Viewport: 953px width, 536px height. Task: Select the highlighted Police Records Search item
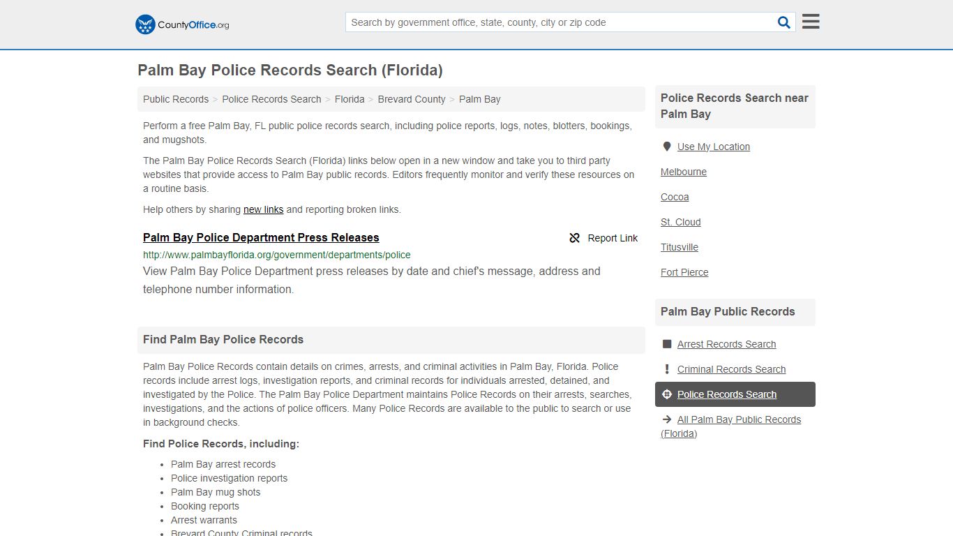click(x=735, y=394)
